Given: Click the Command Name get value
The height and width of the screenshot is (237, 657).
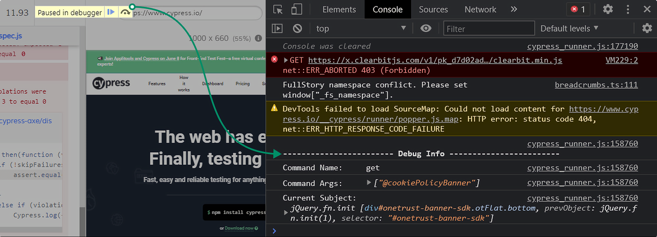Looking at the screenshot, I should pos(373,167).
